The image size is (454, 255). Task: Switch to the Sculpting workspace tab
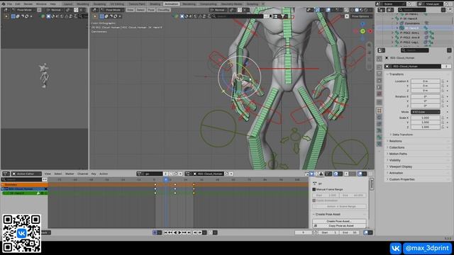[99, 4]
